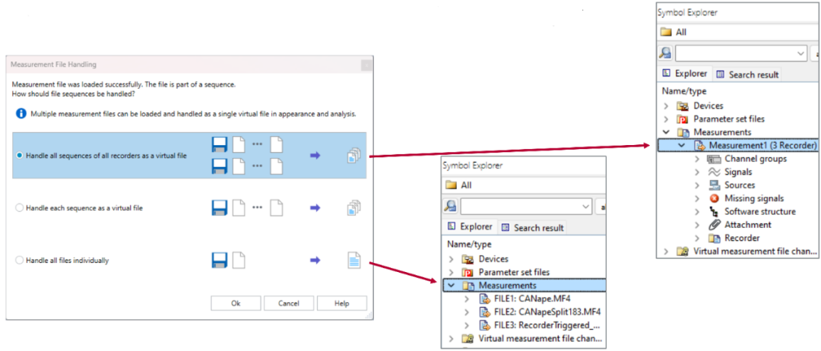
Task: Click Sources computer icon
Action: [x=714, y=185]
